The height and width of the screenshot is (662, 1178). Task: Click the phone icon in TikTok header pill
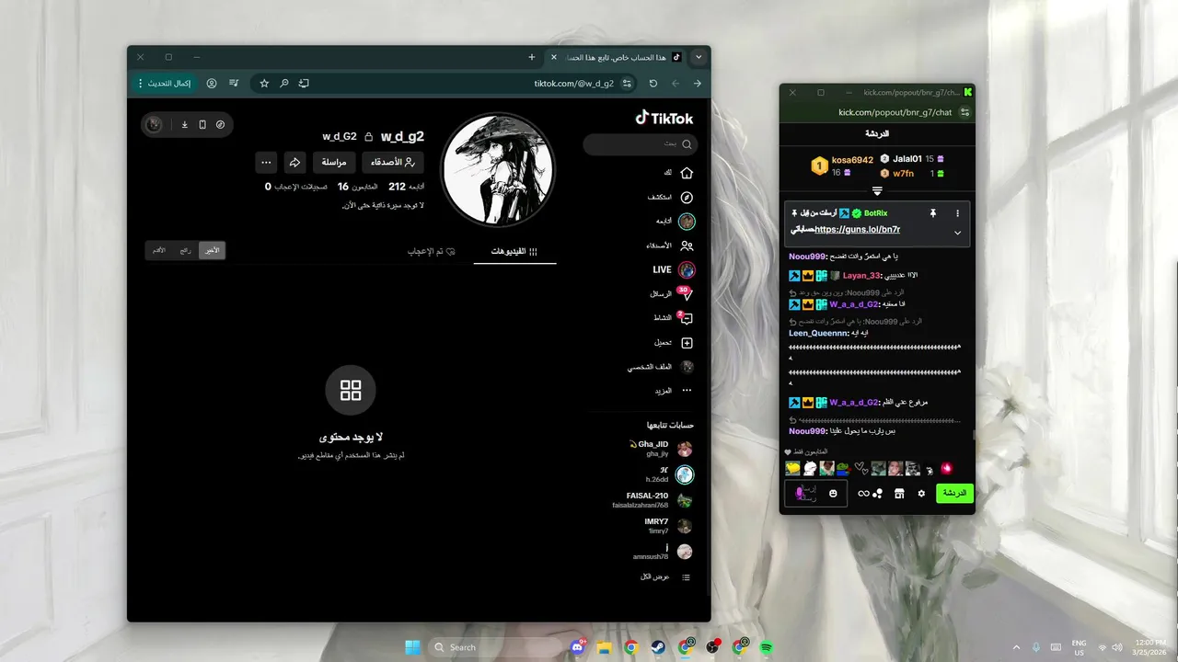[x=202, y=124]
